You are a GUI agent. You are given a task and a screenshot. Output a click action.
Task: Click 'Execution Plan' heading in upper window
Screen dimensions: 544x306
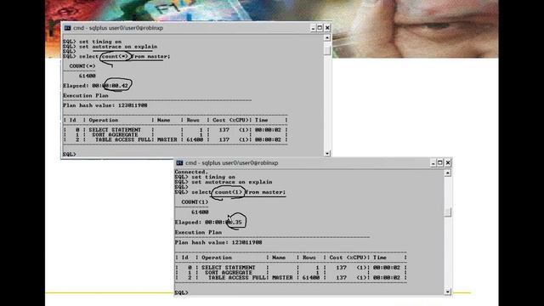tap(85, 95)
